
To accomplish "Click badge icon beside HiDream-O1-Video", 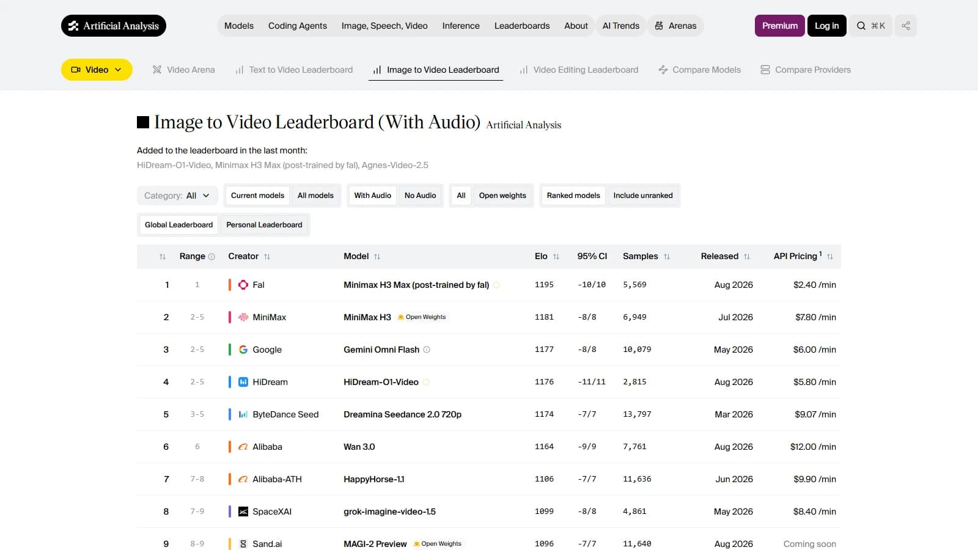I will click(x=426, y=382).
